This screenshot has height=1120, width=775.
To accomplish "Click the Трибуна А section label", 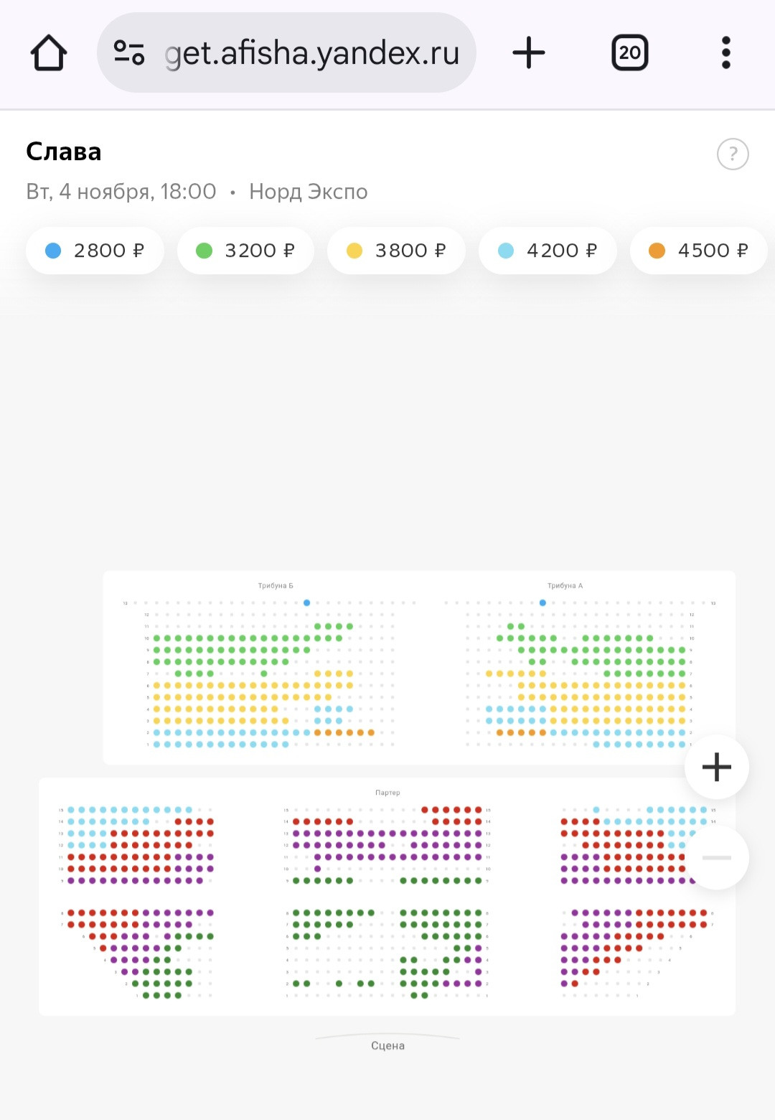I will [x=565, y=586].
